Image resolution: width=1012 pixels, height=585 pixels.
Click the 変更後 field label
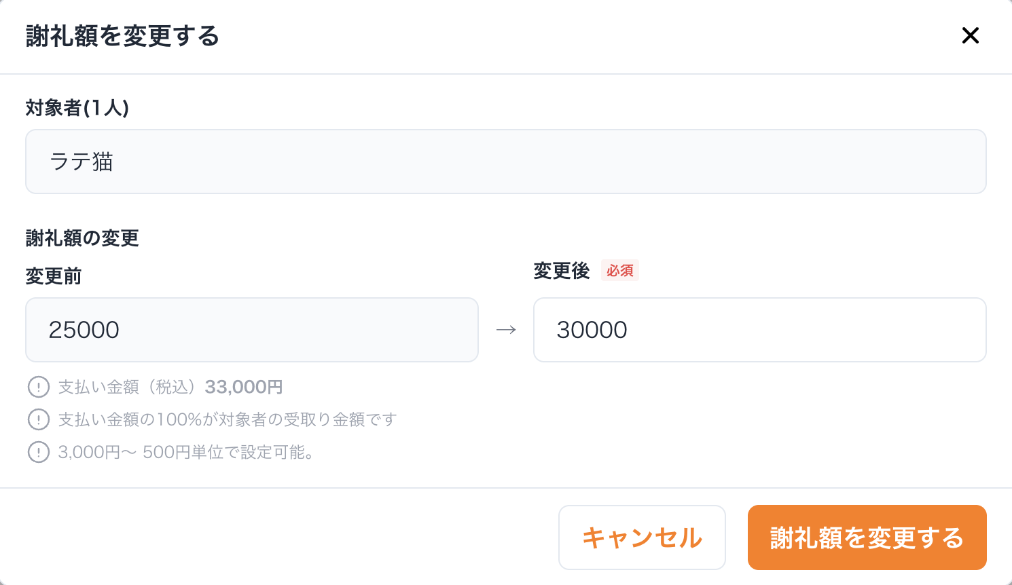561,271
